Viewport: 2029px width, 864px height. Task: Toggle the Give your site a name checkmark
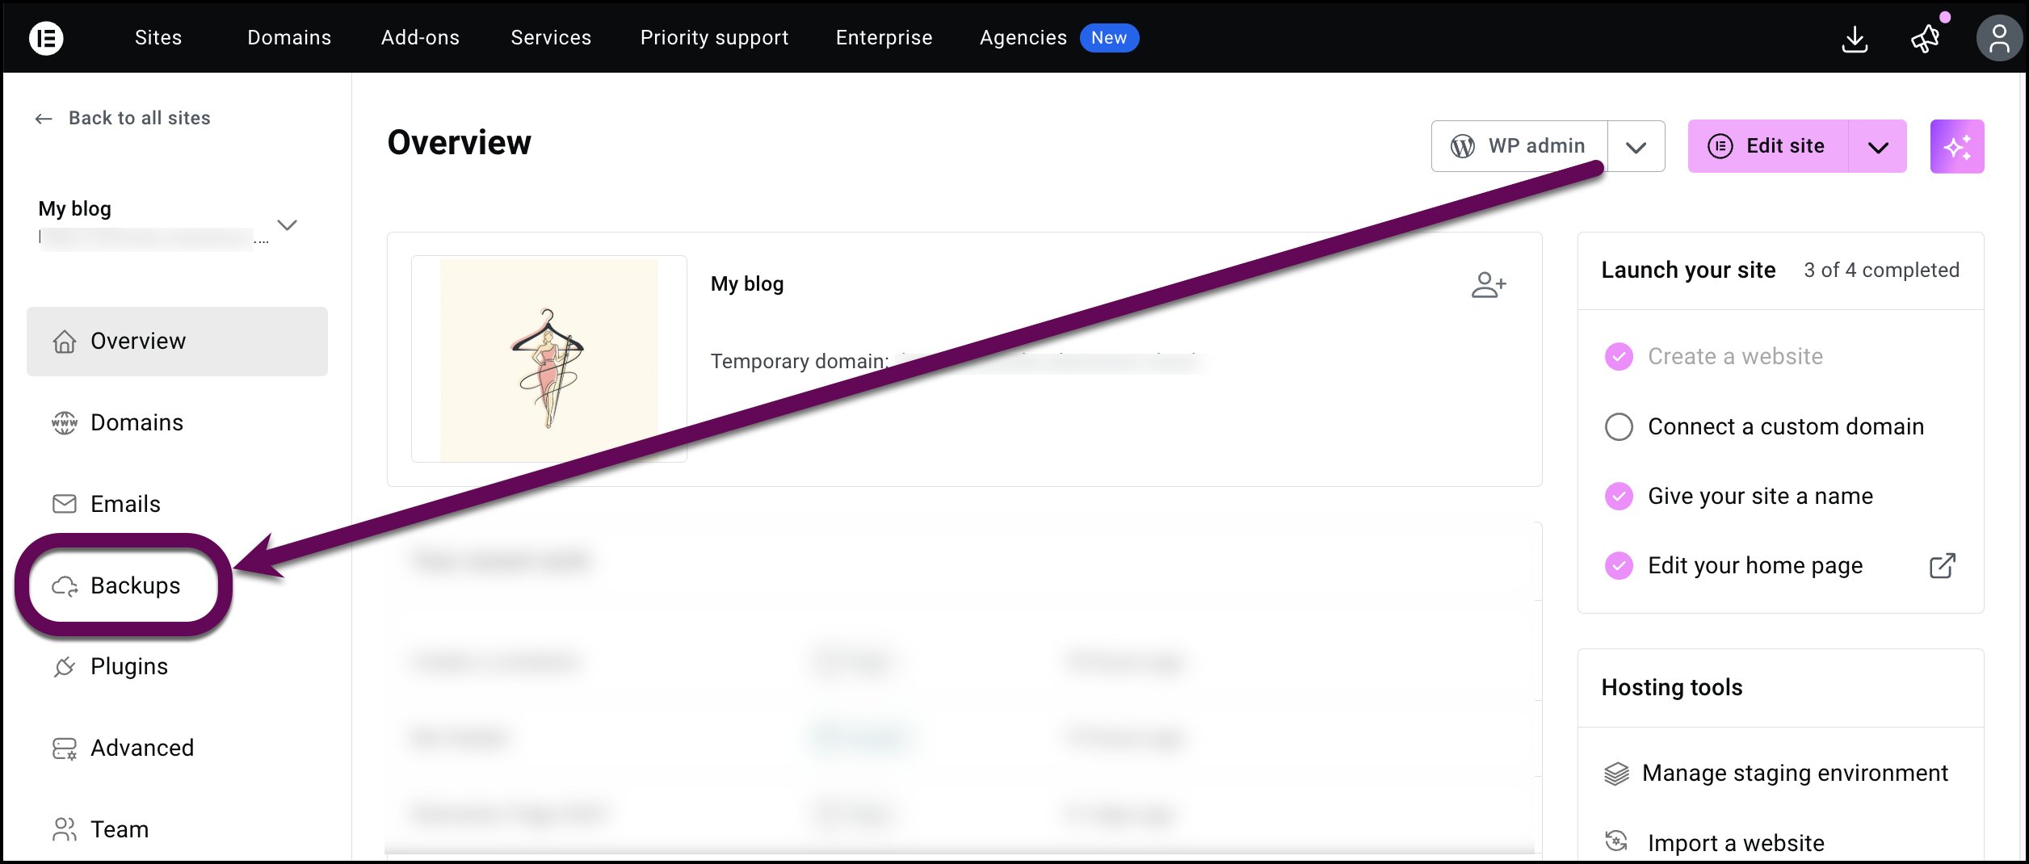pos(1619,496)
